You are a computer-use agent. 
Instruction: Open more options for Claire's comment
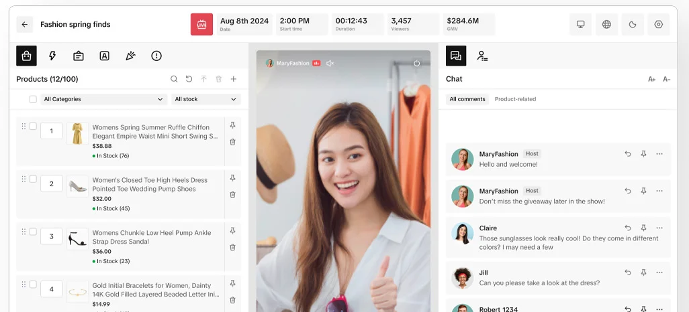pyautogui.click(x=659, y=228)
